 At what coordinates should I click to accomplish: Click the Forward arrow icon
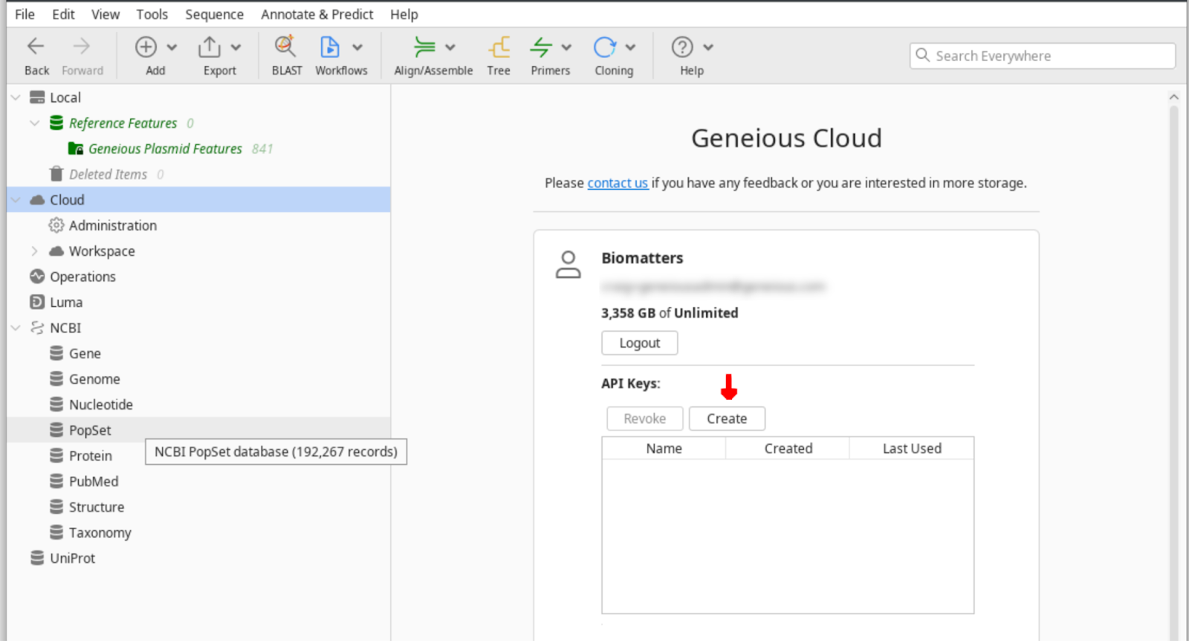(82, 47)
